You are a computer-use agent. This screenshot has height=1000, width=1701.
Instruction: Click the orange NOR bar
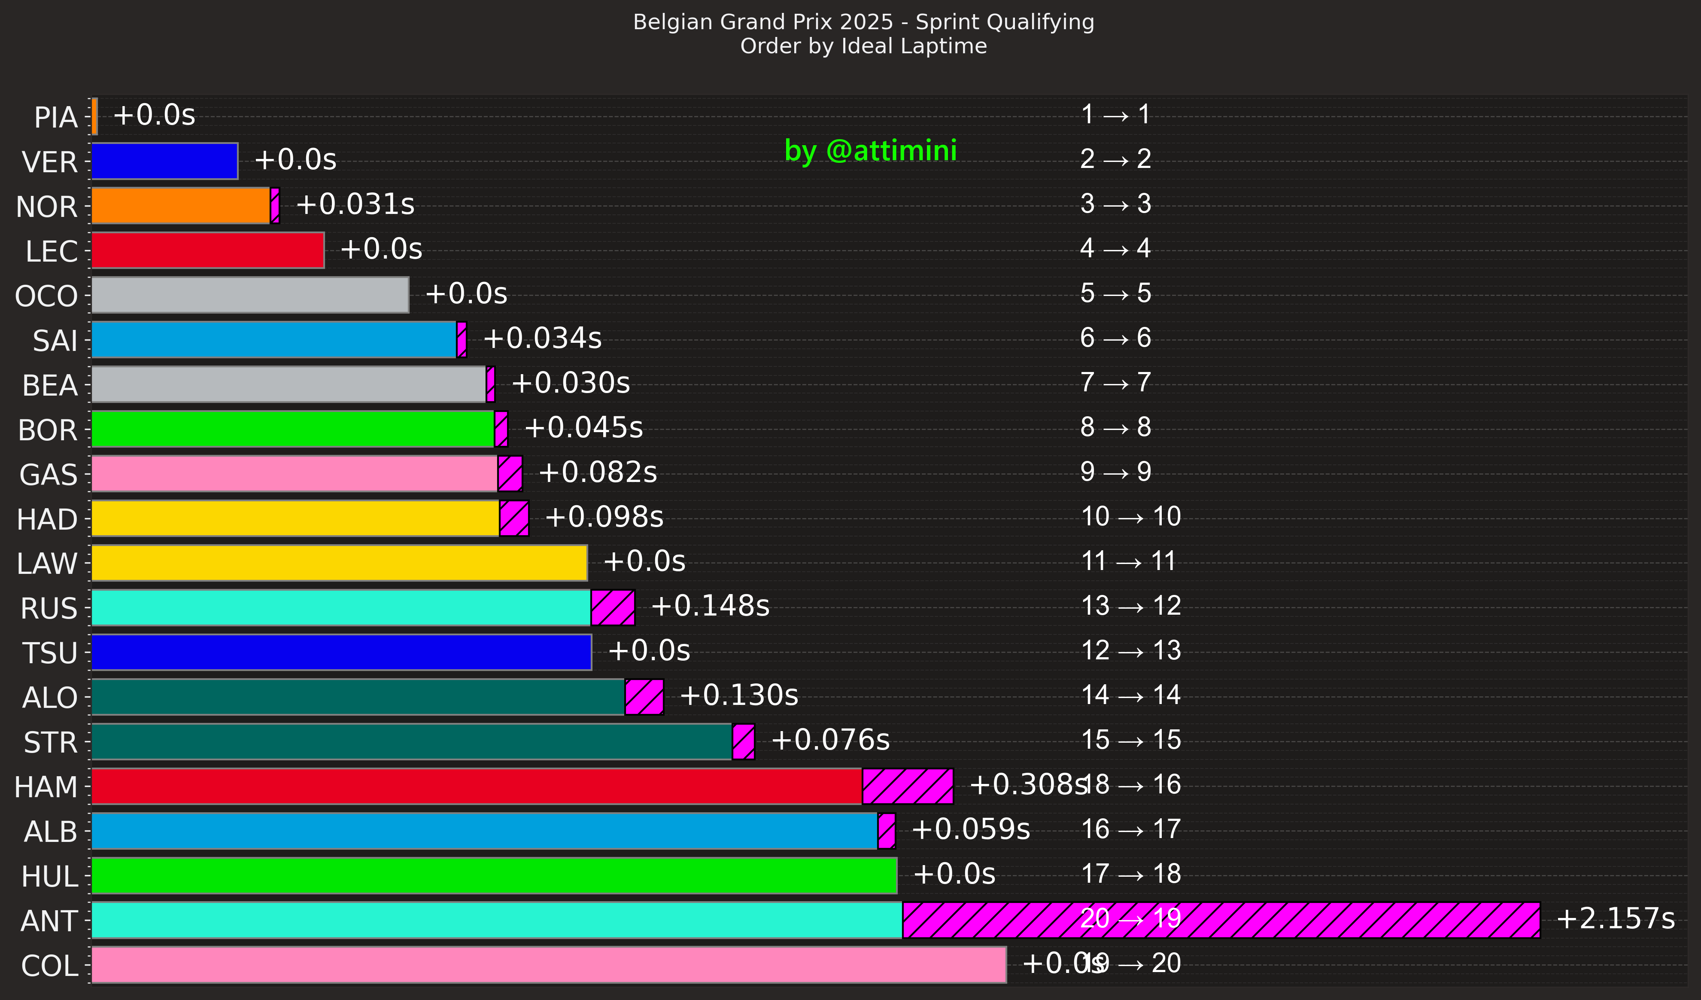[x=180, y=206]
